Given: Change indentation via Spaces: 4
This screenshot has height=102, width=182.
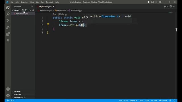Looking at the screenshot, I should coord(133,101).
